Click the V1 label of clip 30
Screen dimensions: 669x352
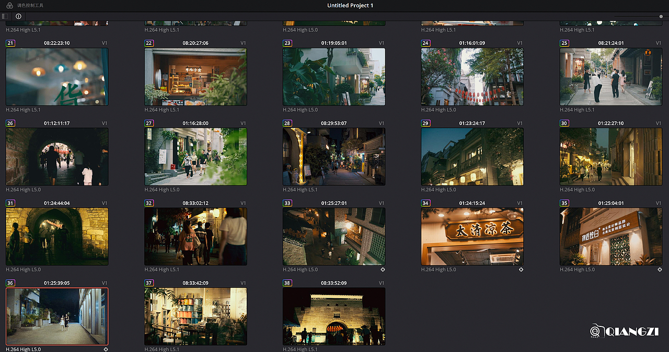[x=659, y=123]
